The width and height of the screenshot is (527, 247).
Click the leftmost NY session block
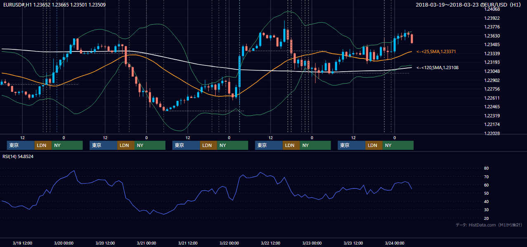(67, 145)
